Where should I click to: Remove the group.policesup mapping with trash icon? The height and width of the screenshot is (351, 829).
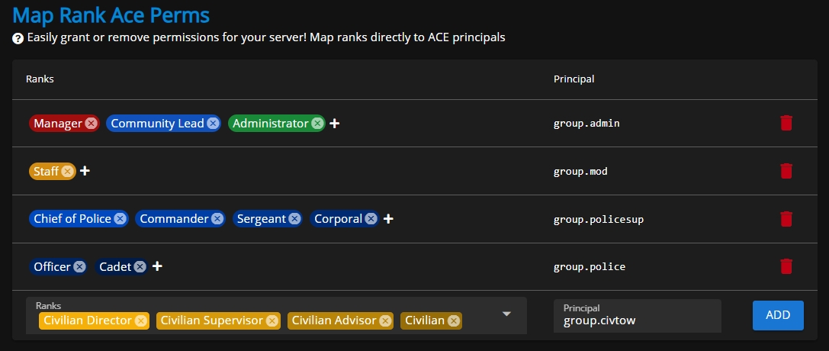coord(786,219)
